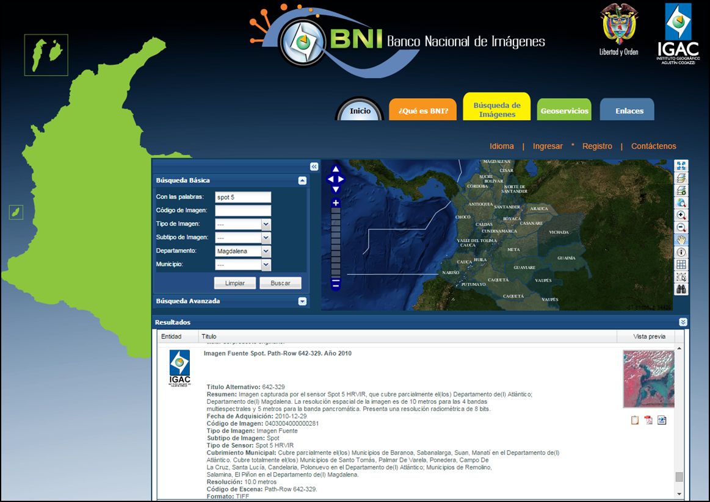Open the Geoservicios tab
This screenshot has width=710, height=502.
coord(564,110)
